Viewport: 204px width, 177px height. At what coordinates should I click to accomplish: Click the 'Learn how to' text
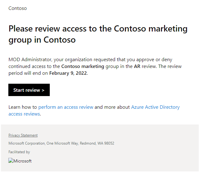pos(23,107)
